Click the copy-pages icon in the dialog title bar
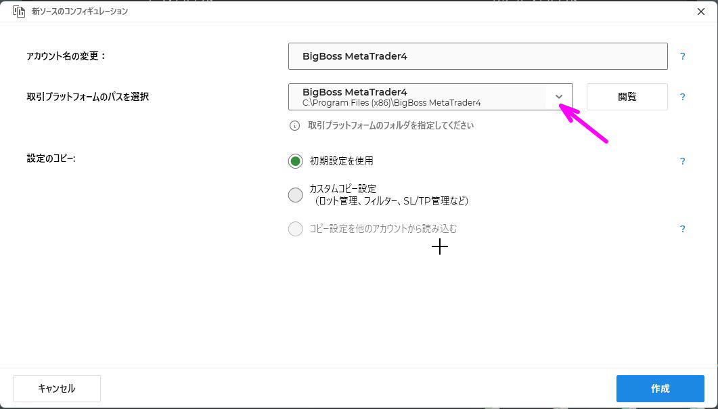 [x=20, y=12]
